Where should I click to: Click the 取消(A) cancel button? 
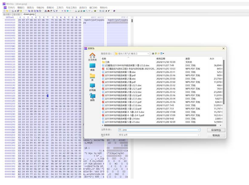coord(216,135)
